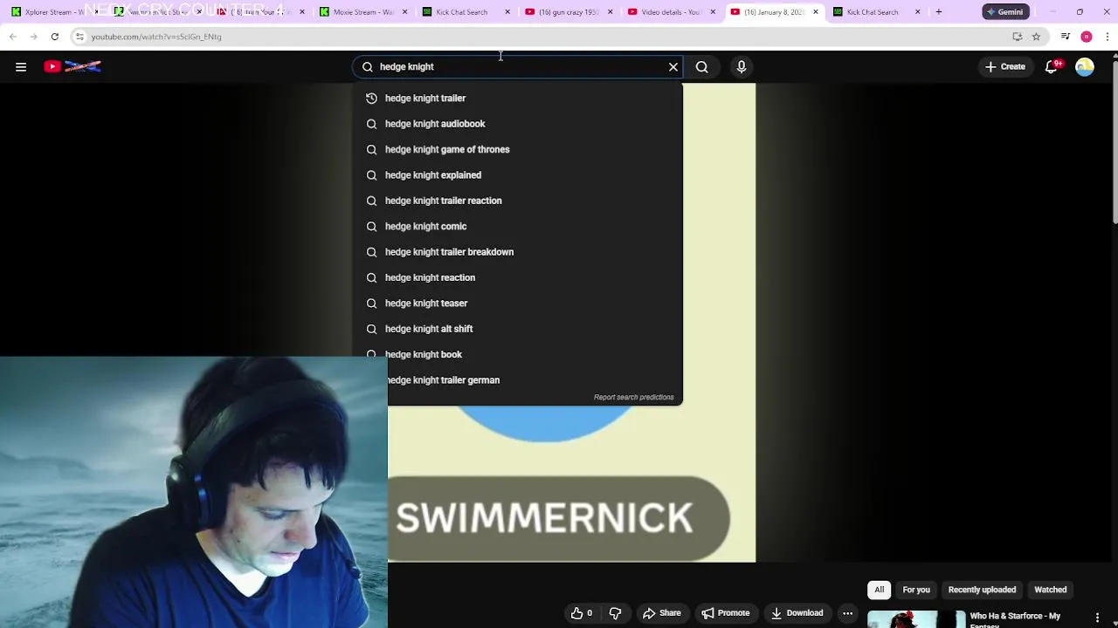
Task: Open Chrome's three-dot menu
Action: click(1108, 37)
